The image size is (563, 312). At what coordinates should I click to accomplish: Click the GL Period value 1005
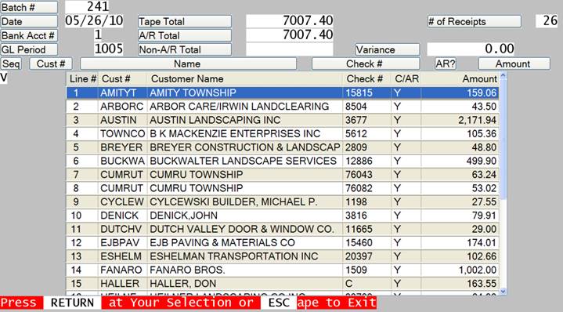108,49
